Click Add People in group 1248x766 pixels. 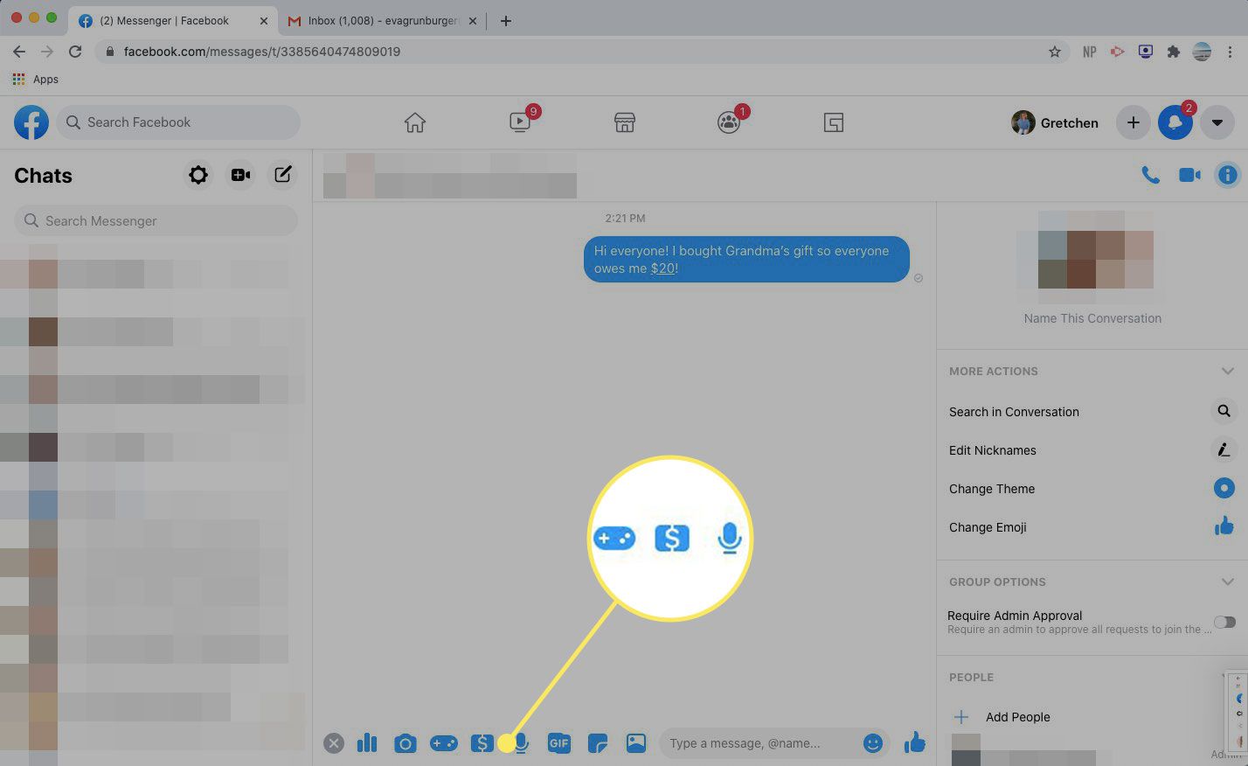pyautogui.click(x=1017, y=717)
